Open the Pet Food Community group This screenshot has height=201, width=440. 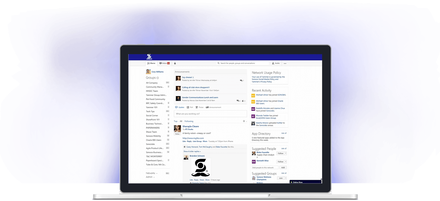(155, 99)
